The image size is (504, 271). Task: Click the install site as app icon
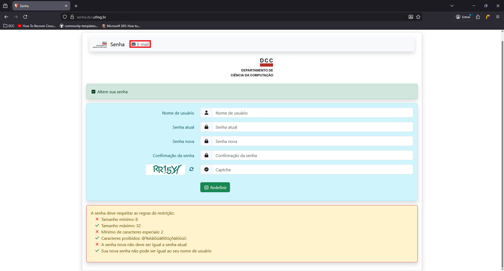point(411,17)
